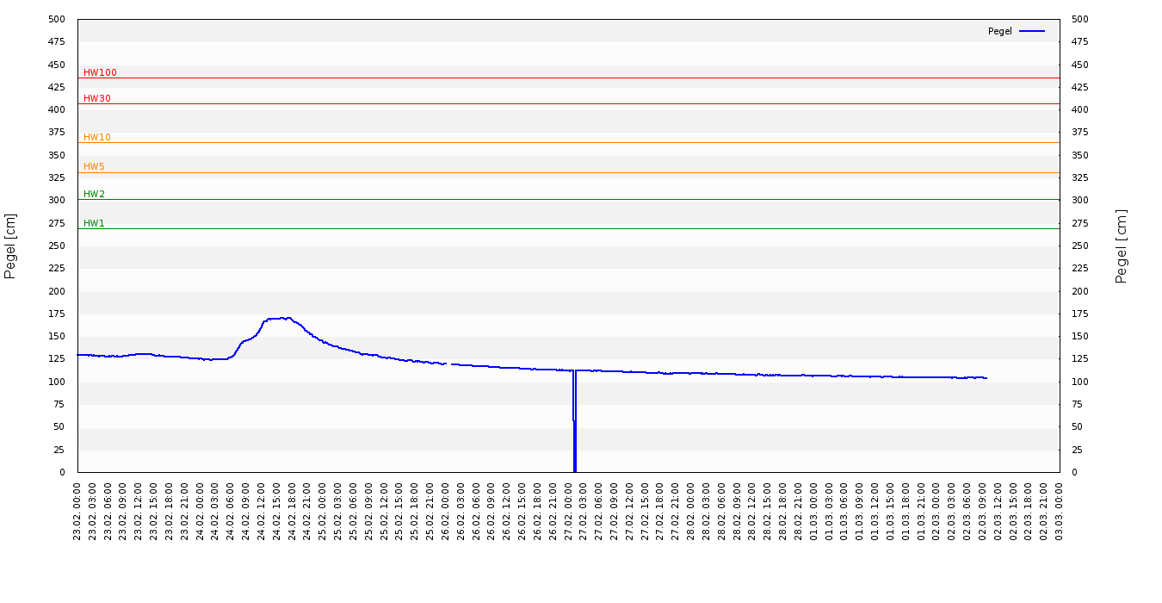
Task: Click the left Pegel [cm] axis title
Action: tap(11, 246)
